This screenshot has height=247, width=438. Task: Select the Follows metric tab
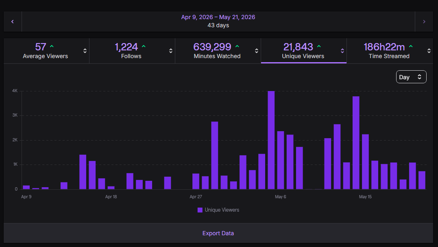point(132,51)
